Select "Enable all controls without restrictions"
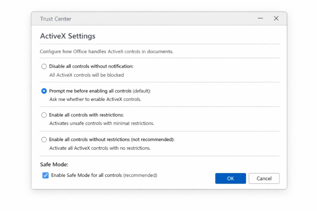The image size is (317, 211). click(44, 139)
